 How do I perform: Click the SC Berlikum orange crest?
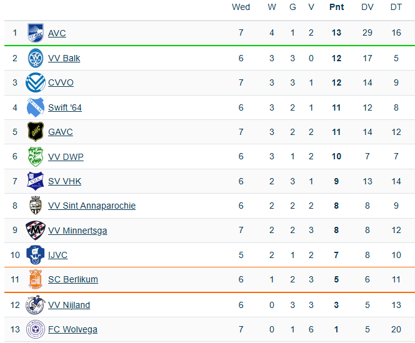[35, 279]
